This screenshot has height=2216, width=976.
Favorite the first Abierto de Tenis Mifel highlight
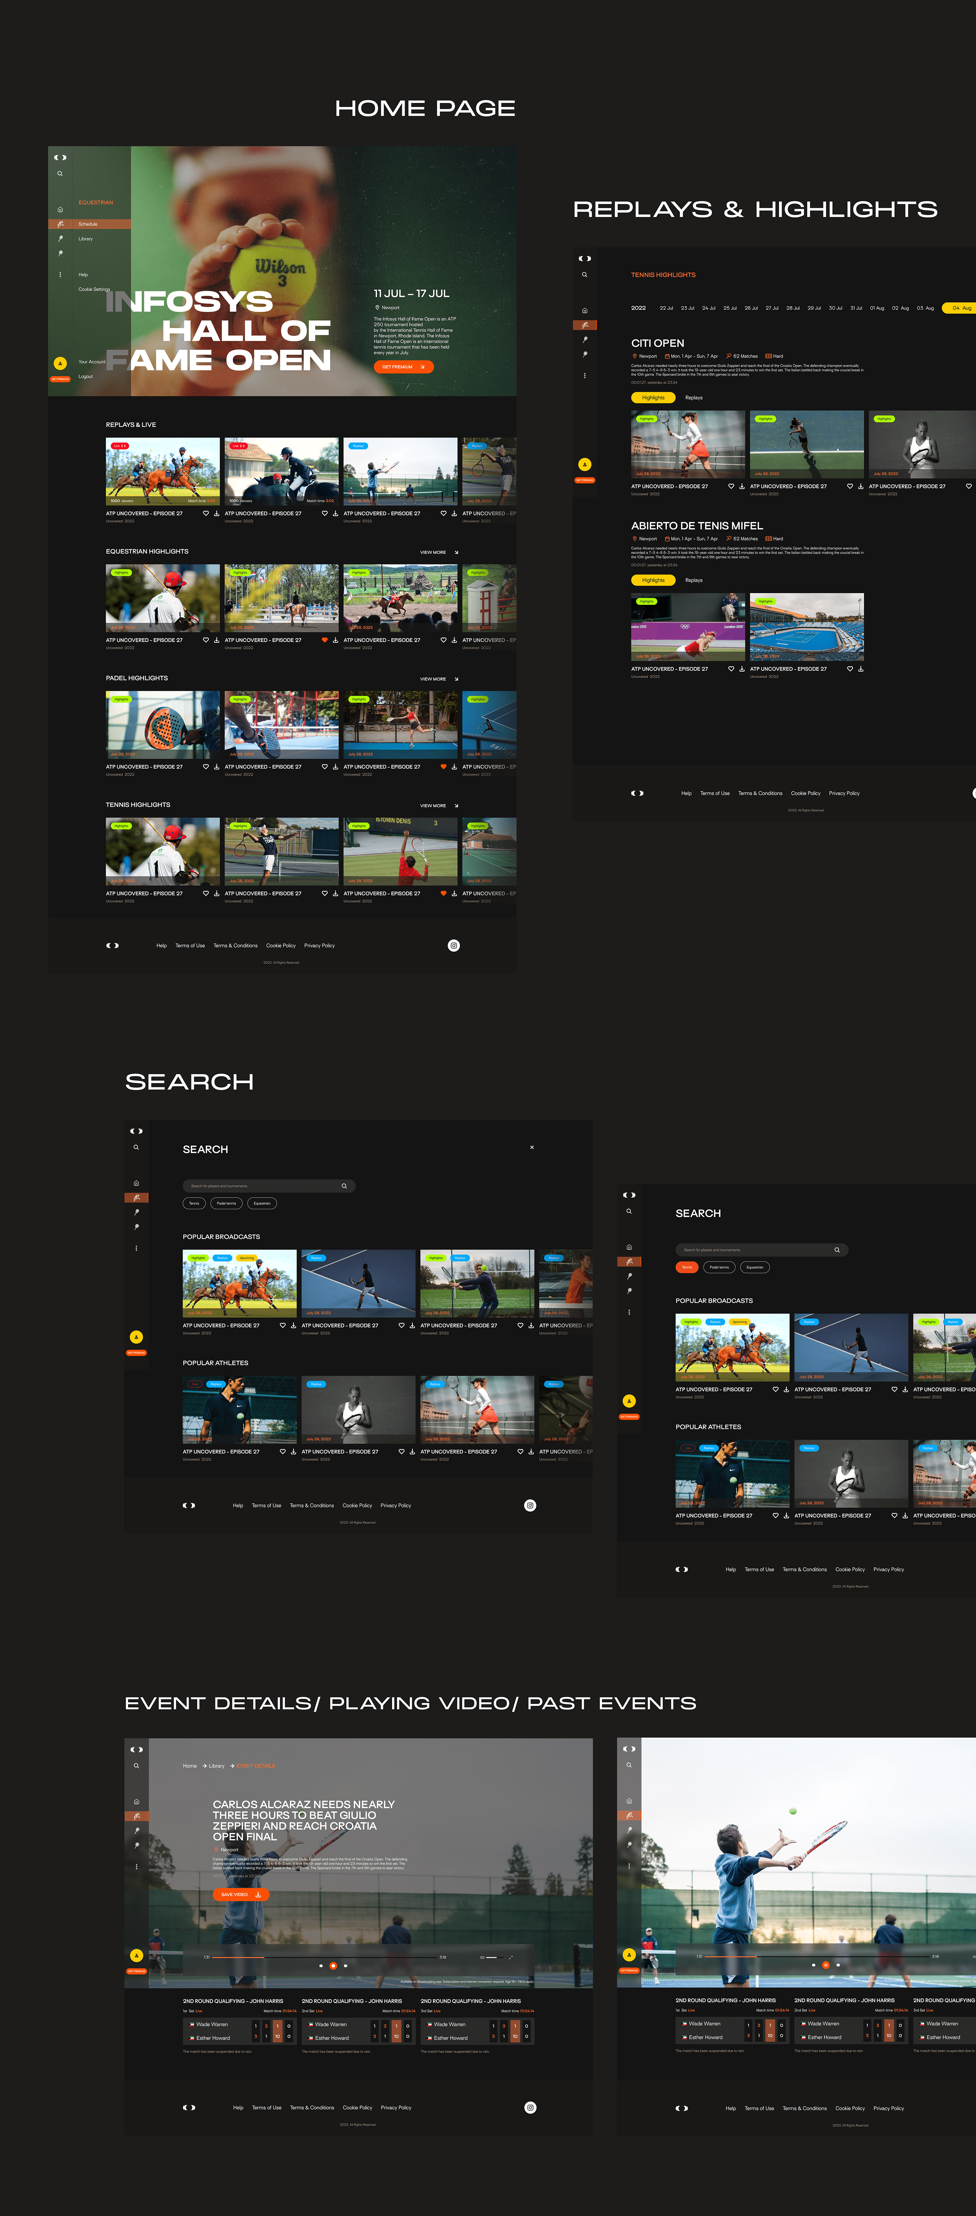(731, 668)
